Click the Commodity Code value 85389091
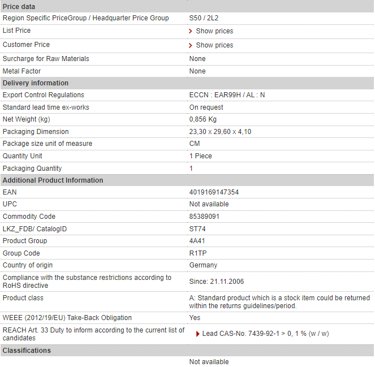375x367 pixels. tap(204, 217)
